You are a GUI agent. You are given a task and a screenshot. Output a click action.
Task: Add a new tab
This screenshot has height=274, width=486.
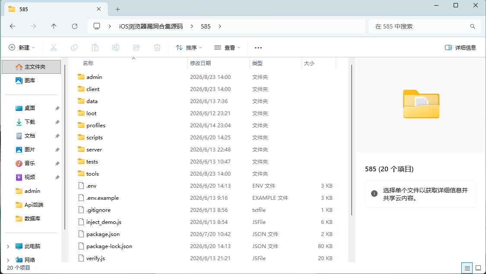click(x=118, y=9)
